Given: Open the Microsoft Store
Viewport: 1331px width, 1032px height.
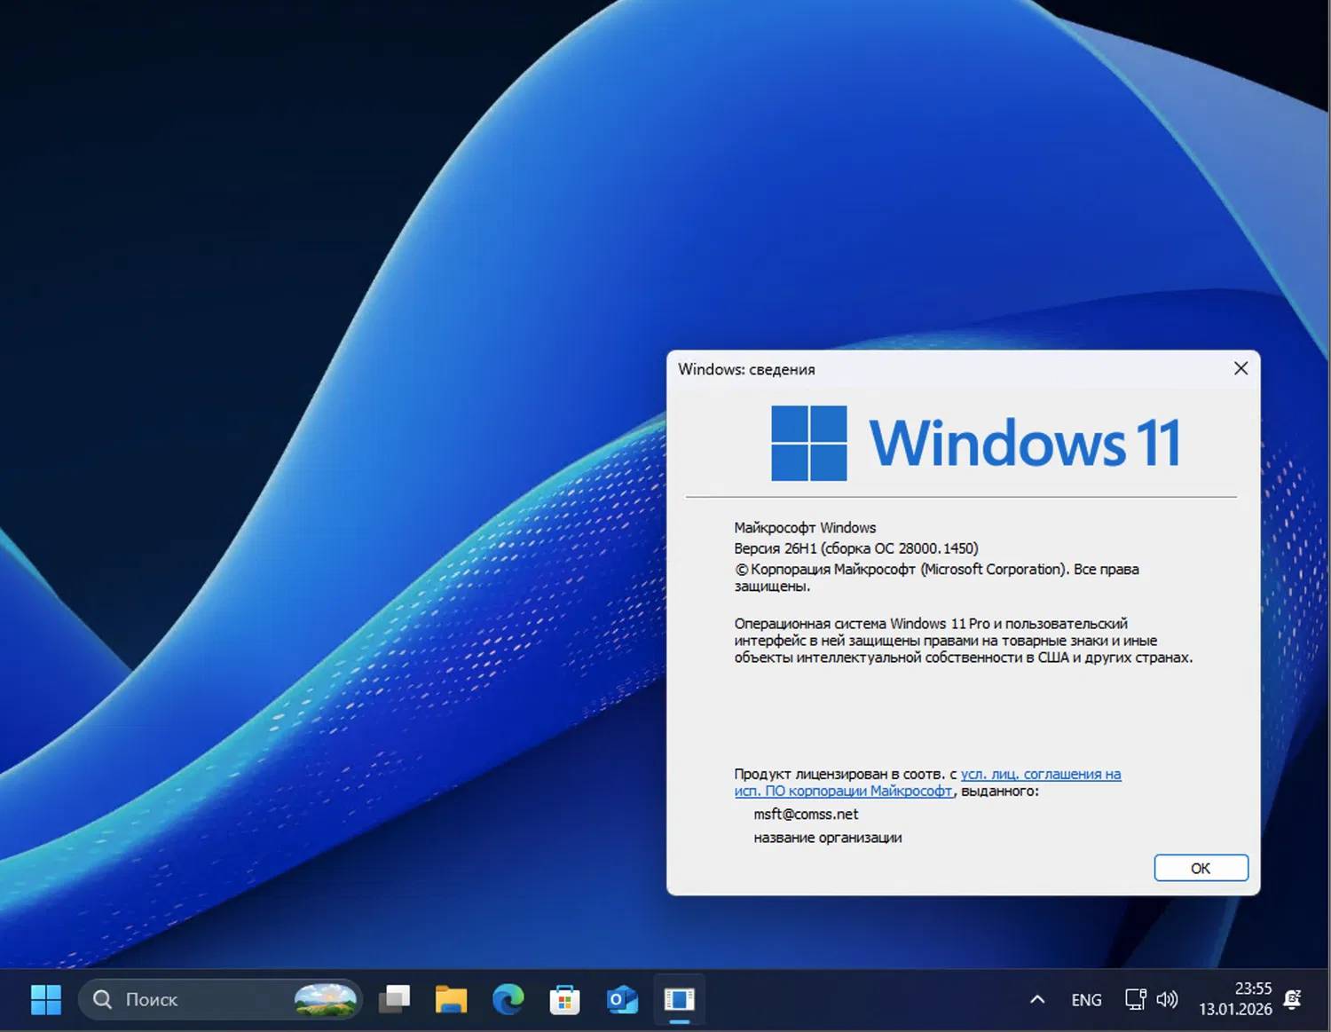Looking at the screenshot, I should click(x=565, y=999).
